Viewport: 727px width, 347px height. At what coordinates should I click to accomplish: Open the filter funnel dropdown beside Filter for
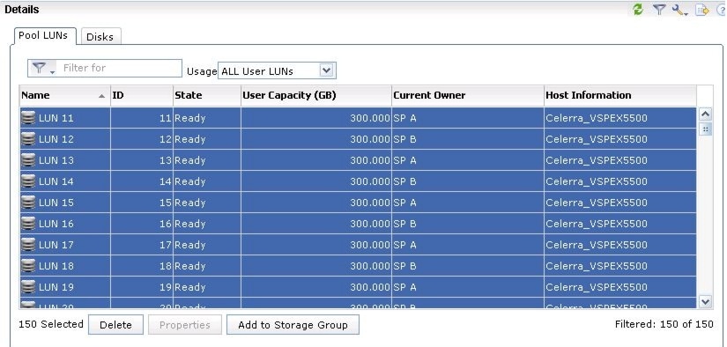coord(43,68)
